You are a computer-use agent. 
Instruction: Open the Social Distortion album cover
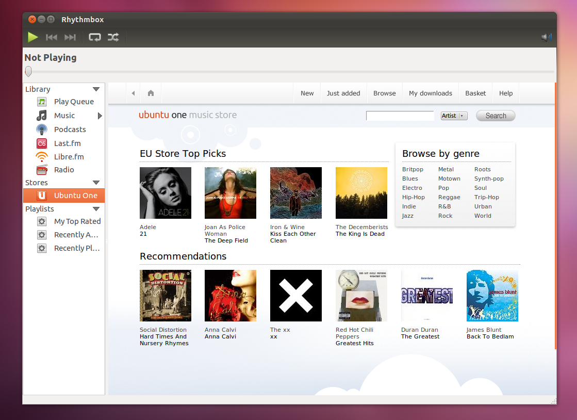tap(166, 296)
